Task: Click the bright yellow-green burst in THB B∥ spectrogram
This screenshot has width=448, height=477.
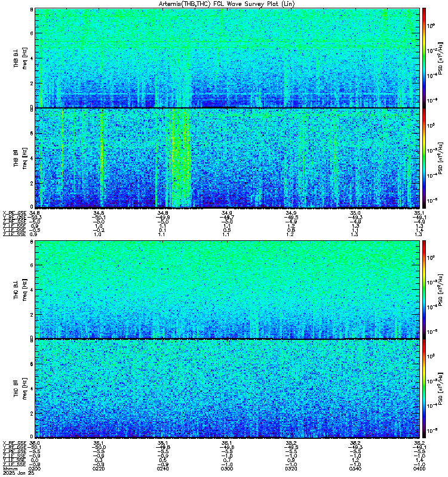Action: click(180, 158)
